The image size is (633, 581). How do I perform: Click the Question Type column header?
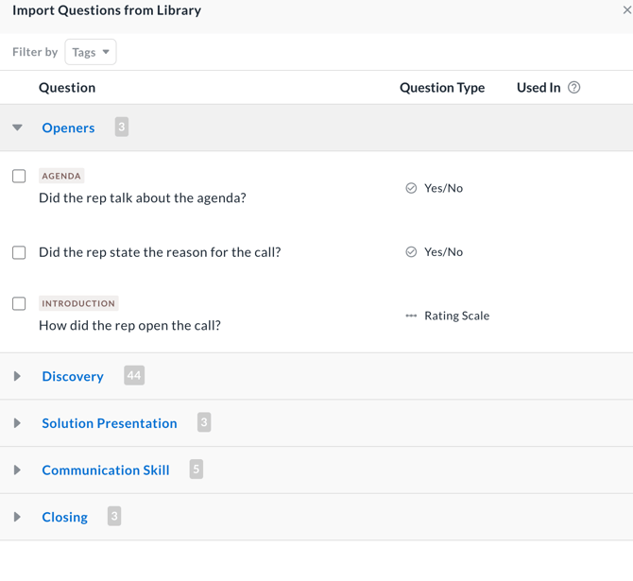click(x=441, y=88)
